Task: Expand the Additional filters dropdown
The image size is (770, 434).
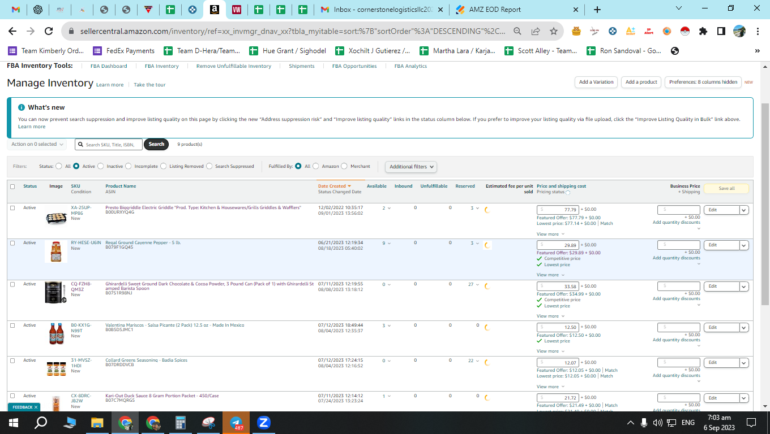Action: 411,167
